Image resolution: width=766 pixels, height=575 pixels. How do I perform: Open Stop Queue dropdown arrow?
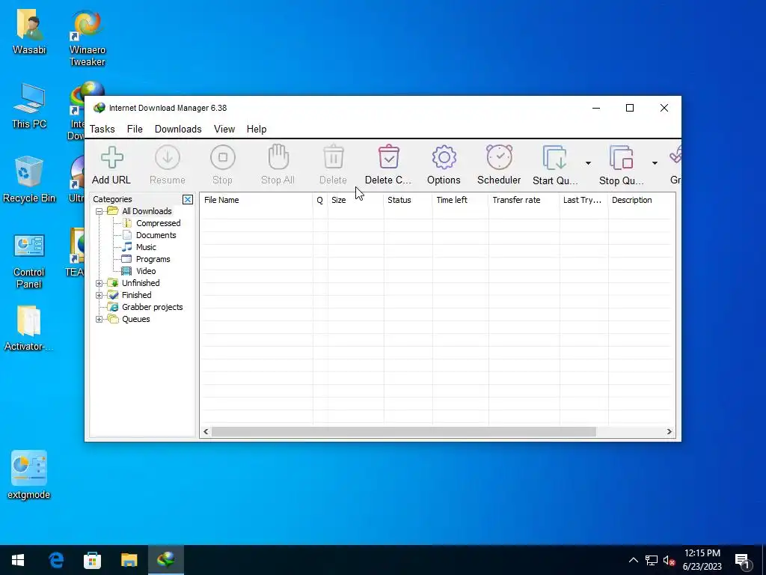655,163
